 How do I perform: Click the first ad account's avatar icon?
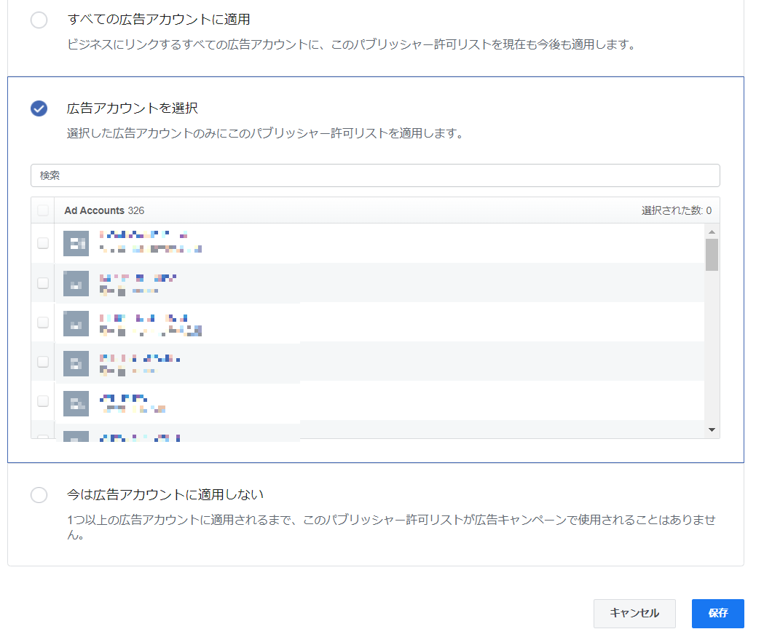pyautogui.click(x=76, y=243)
